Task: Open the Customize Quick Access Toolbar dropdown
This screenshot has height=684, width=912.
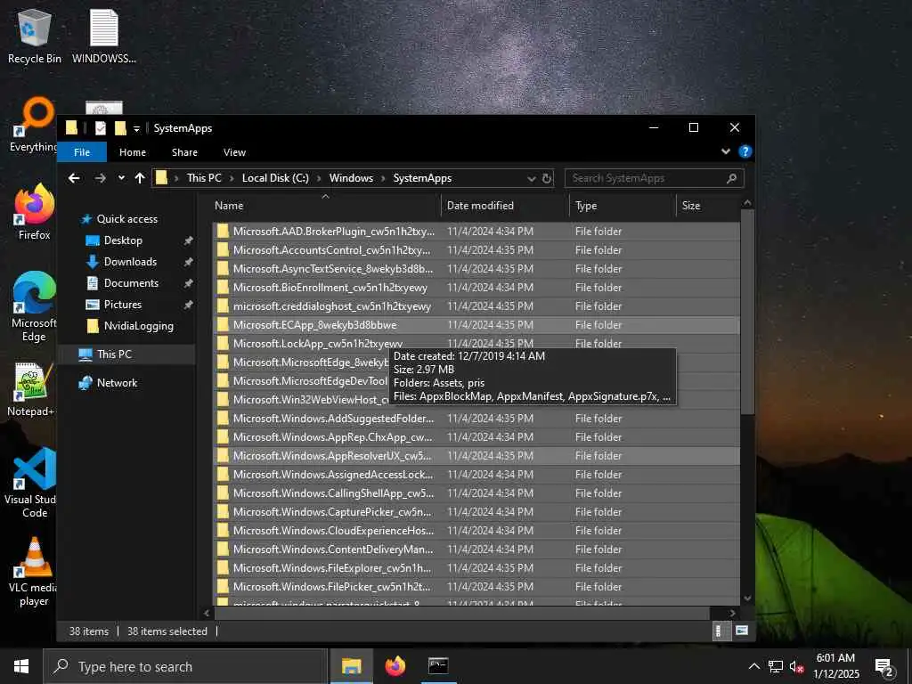Action: point(136,128)
